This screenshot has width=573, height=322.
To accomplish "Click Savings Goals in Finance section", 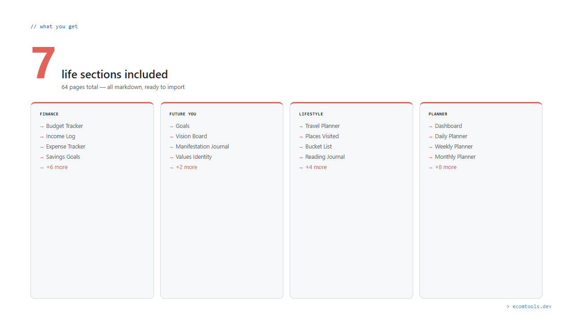I will click(x=63, y=157).
